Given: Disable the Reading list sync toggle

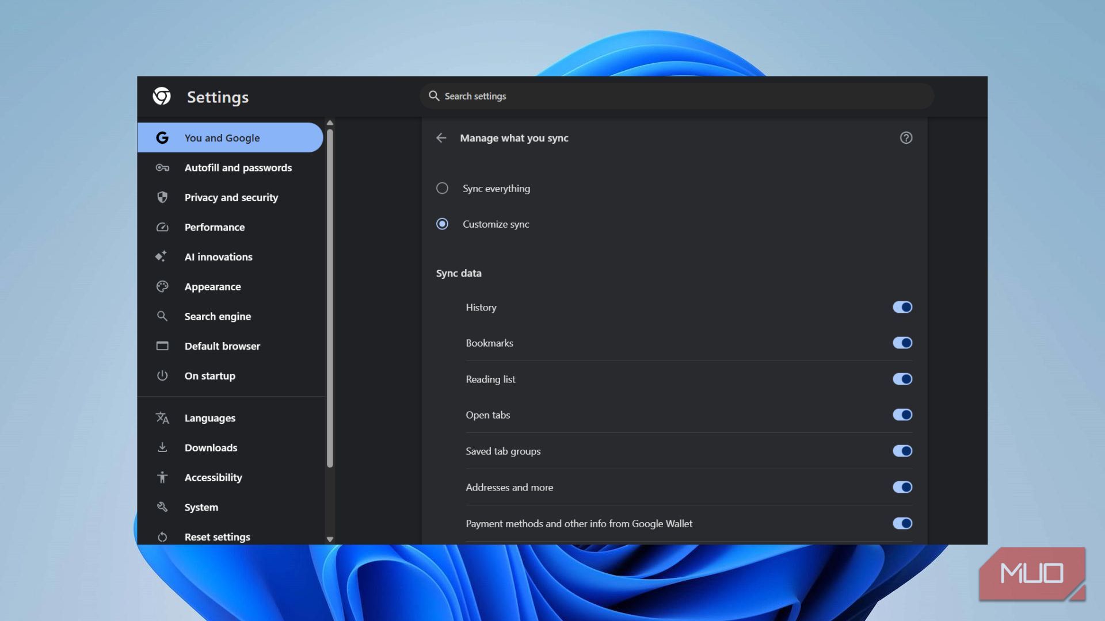Looking at the screenshot, I should coord(902,379).
